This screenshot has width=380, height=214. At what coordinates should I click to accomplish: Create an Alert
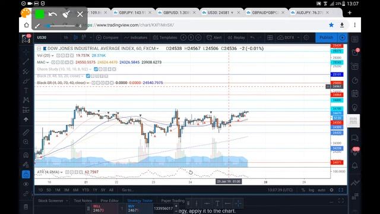(x=214, y=37)
